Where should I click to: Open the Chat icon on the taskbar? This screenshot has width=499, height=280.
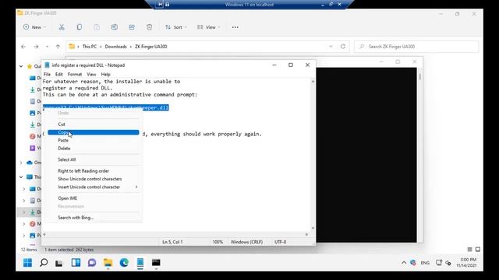pyautogui.click(x=92, y=263)
